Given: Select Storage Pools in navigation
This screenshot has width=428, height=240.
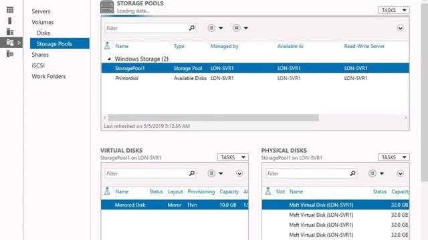Looking at the screenshot, I should 60,43.
